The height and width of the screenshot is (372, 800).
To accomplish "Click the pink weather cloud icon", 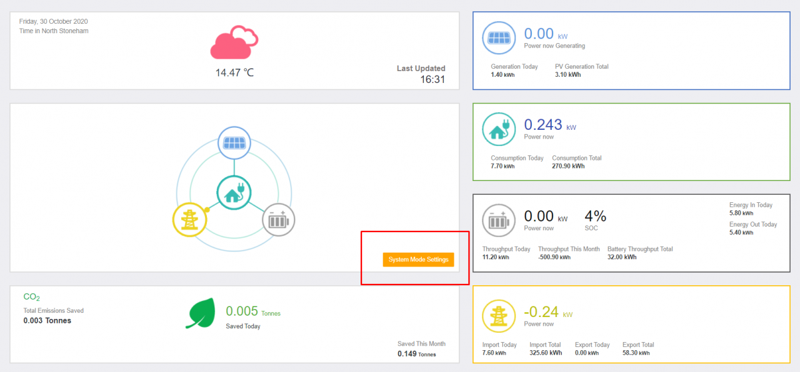I will (234, 42).
